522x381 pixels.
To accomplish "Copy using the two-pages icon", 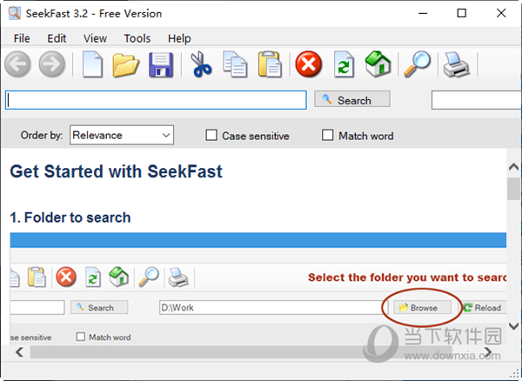I will click(235, 64).
